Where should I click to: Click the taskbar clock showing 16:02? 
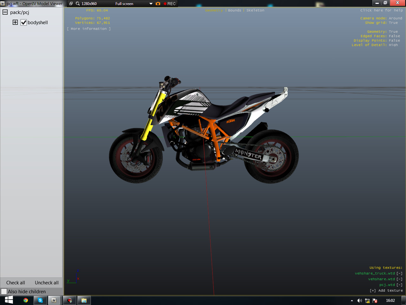point(390,301)
